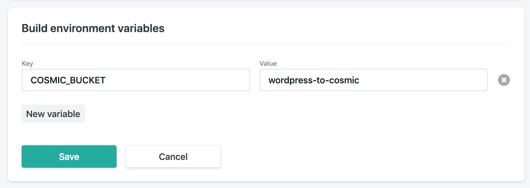530x188 pixels.
Task: Click the Key label
Action: tap(27, 63)
